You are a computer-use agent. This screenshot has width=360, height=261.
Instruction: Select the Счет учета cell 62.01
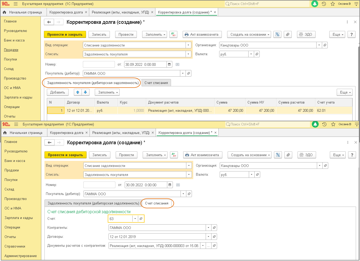334,111
